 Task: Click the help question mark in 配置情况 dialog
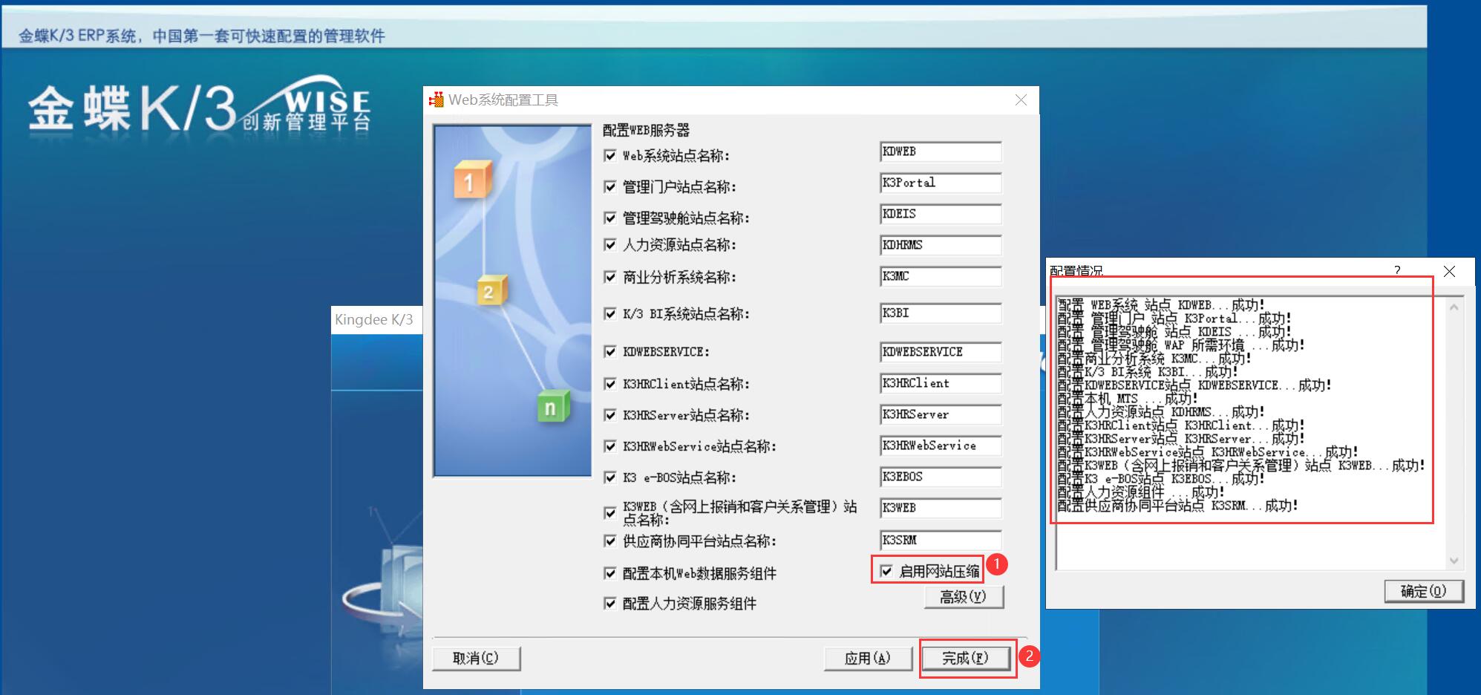1397,271
